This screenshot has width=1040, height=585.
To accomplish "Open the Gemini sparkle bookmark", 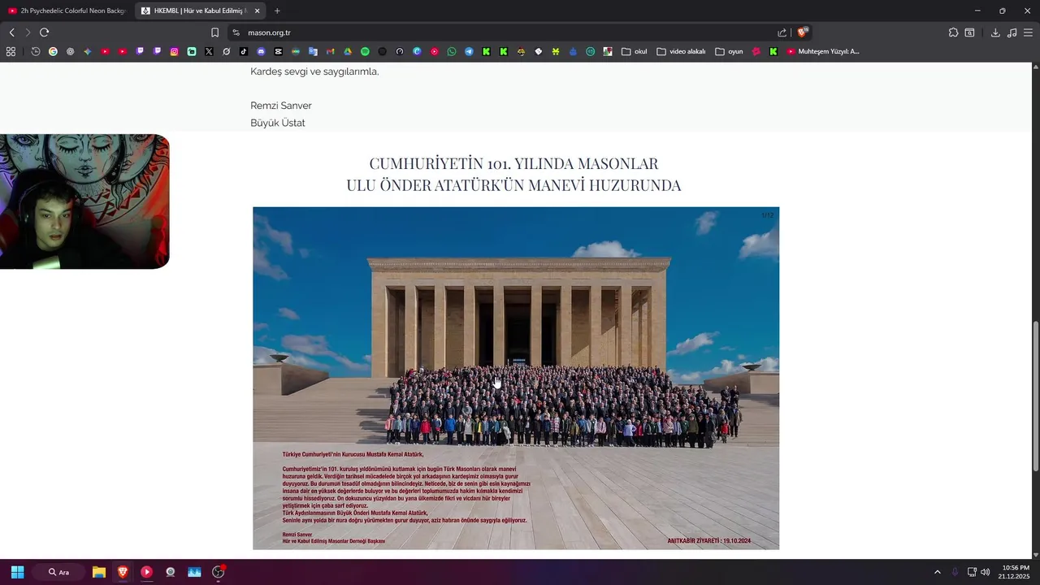I will click(x=87, y=51).
